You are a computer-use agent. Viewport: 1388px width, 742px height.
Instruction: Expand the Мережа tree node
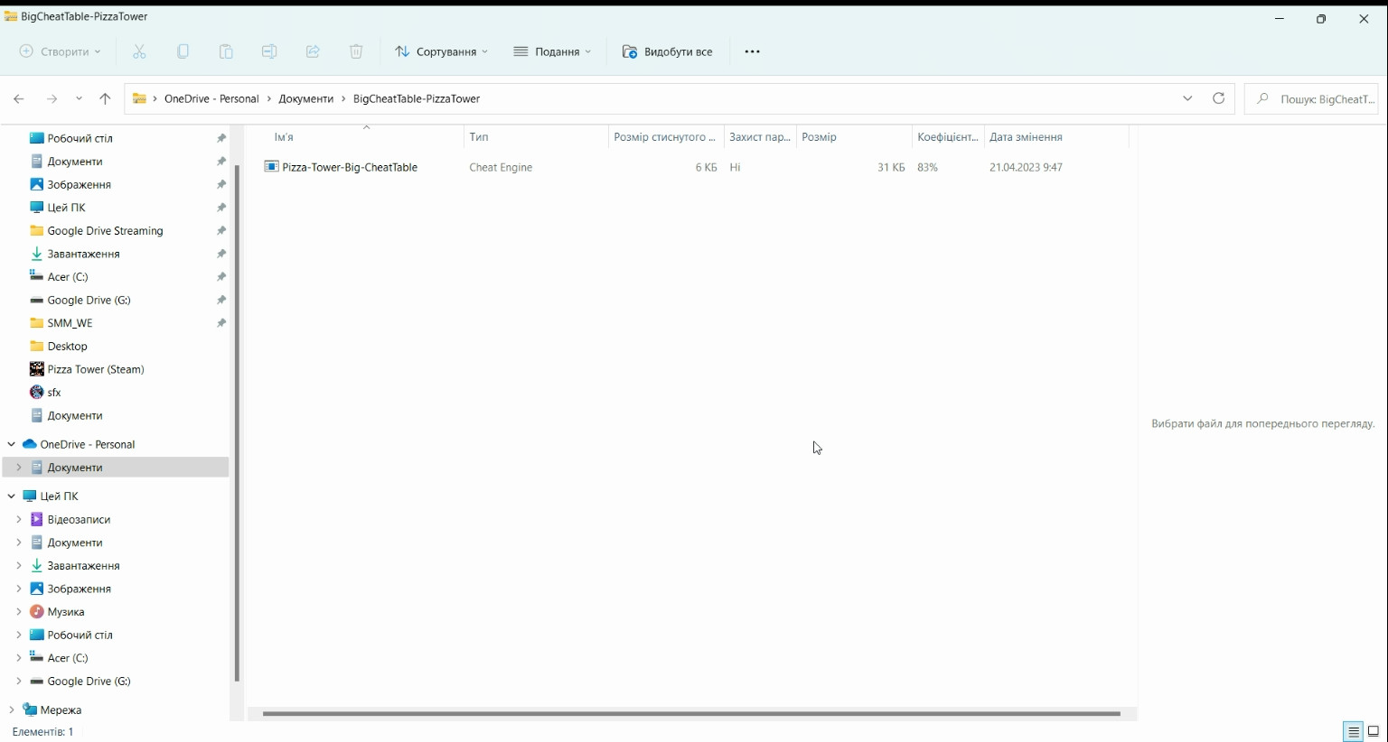11,710
